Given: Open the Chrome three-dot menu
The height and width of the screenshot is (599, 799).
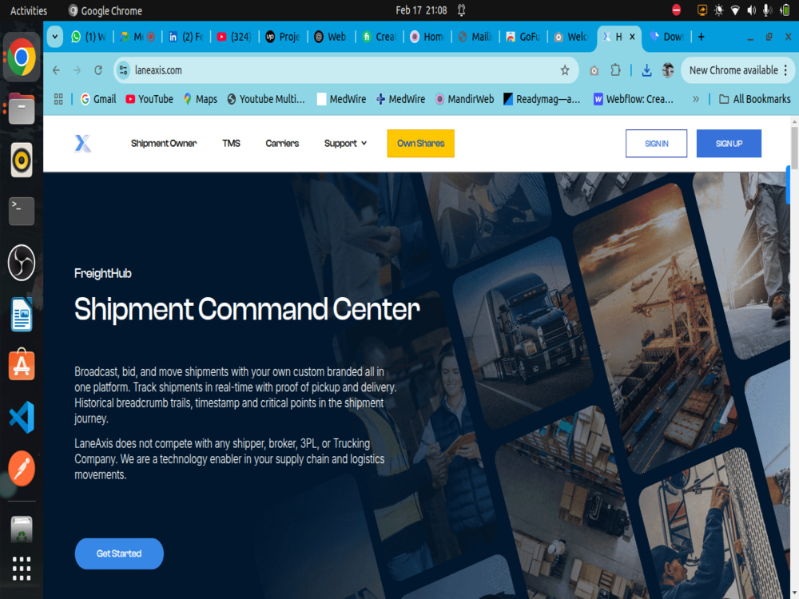Looking at the screenshot, I should coord(785,70).
